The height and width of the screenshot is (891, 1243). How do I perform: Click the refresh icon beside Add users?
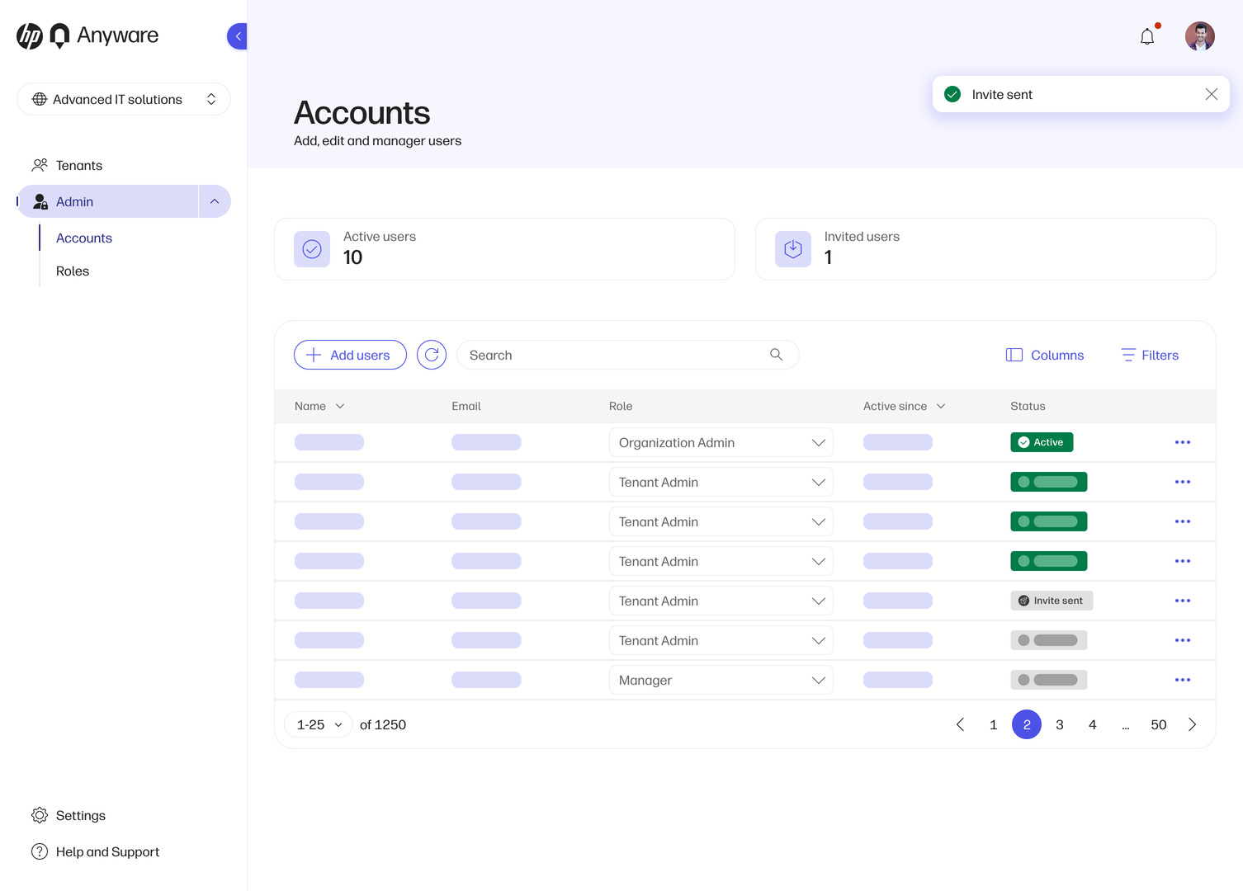tap(432, 355)
